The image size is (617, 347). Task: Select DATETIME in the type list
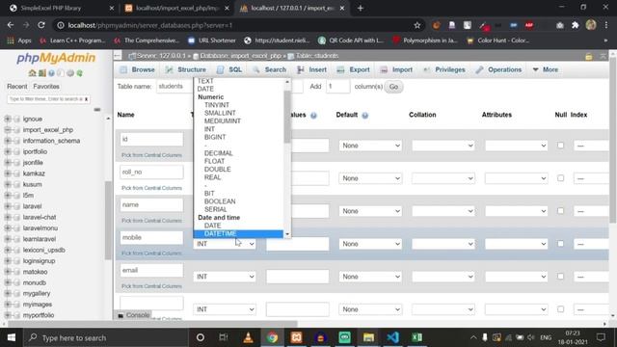tap(238, 233)
